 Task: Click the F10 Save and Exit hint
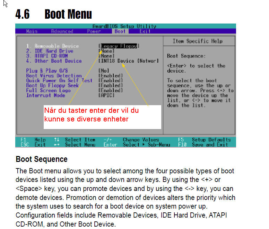[203, 145]
